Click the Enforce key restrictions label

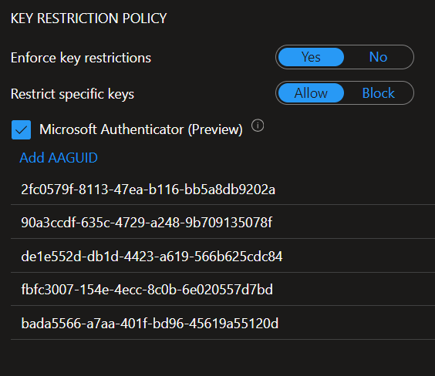(x=81, y=58)
